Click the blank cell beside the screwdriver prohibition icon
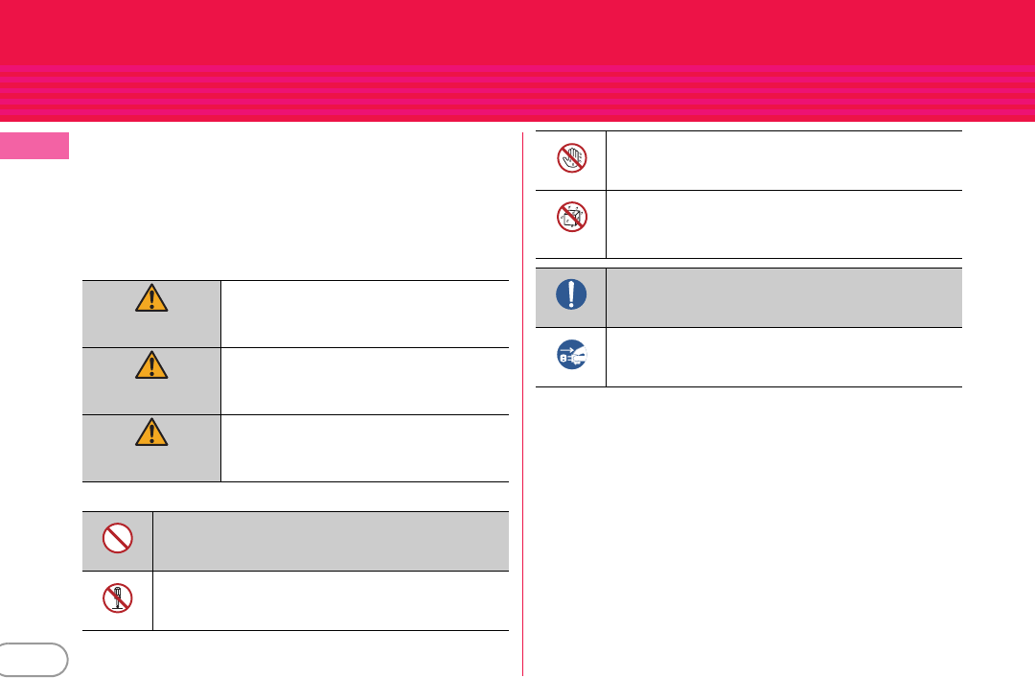This screenshot has height=678, width=1035. point(331,600)
